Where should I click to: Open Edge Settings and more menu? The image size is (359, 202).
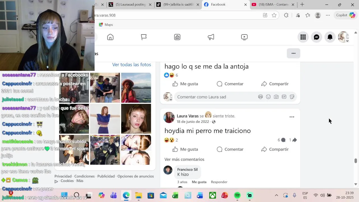pyautogui.click(x=328, y=15)
